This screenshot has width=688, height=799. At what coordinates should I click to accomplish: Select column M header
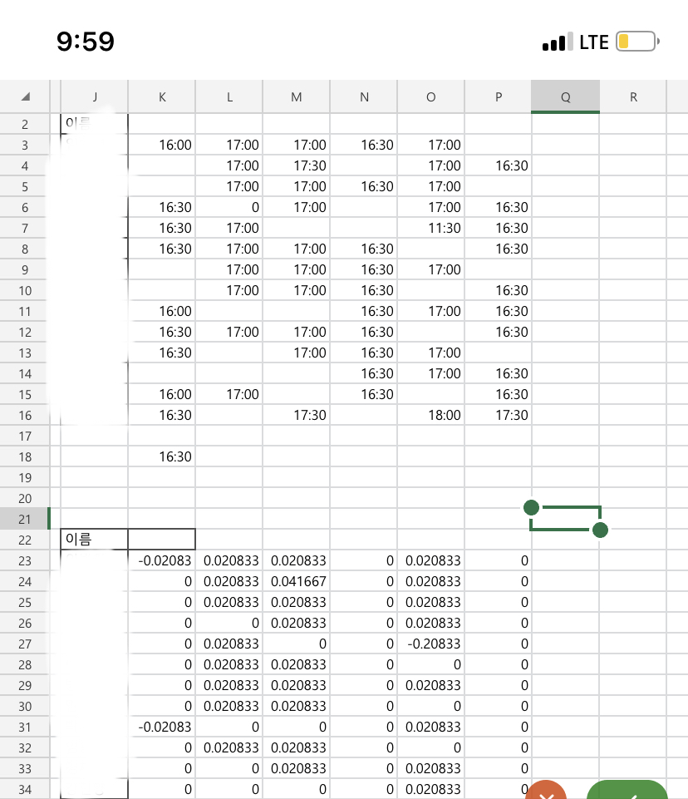click(297, 96)
